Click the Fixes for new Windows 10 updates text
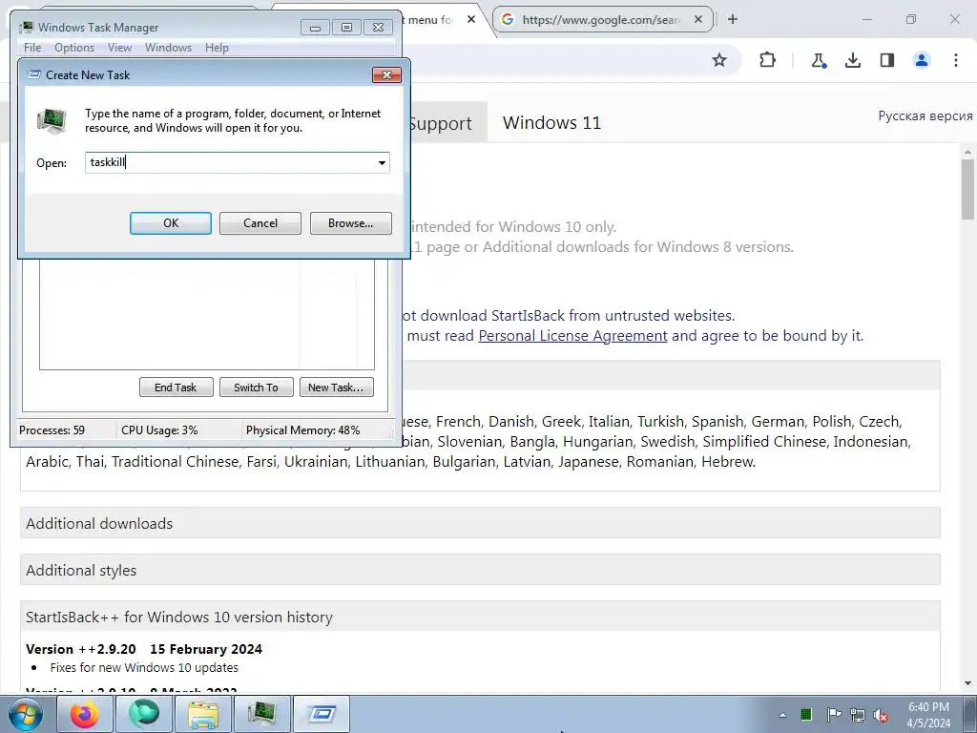Image resolution: width=977 pixels, height=733 pixels. click(x=144, y=667)
